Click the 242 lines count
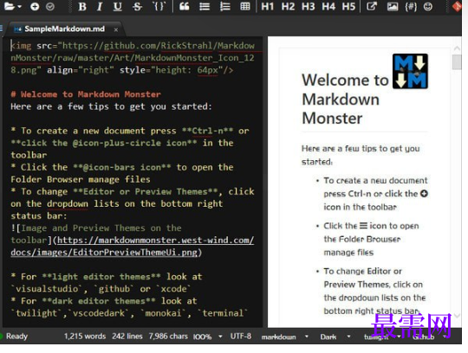The width and height of the screenshot is (468, 353). pos(127,337)
